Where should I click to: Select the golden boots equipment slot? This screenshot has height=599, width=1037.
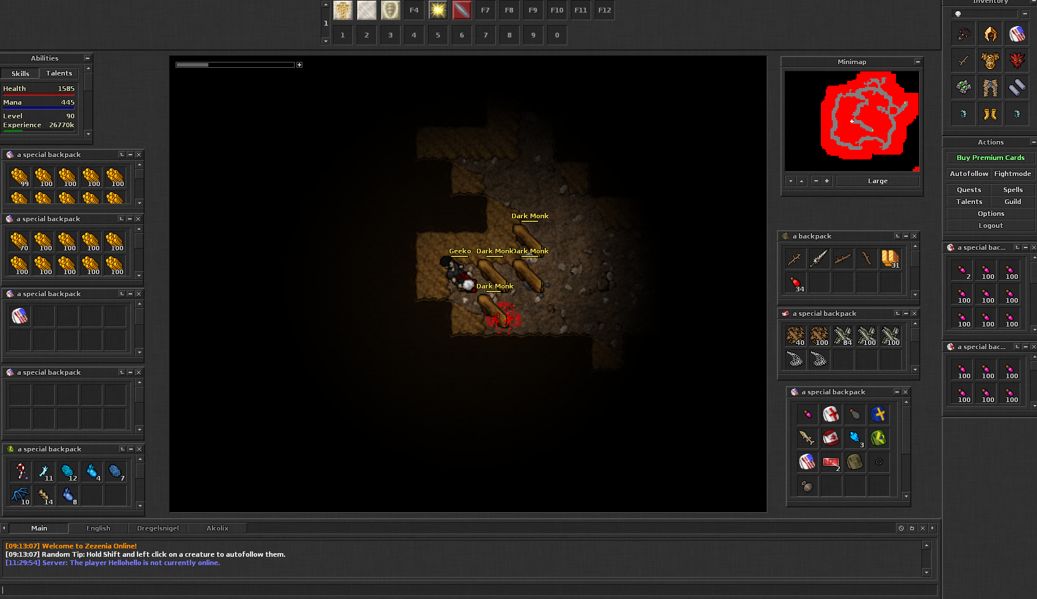[991, 114]
